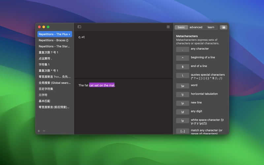The image size is (264, 165).
Task: Select '重复次数 ? 号 1' entry
Action: coord(55,52)
